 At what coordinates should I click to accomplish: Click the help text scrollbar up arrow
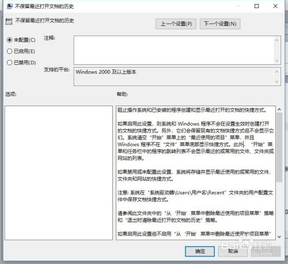(x=279, y=110)
